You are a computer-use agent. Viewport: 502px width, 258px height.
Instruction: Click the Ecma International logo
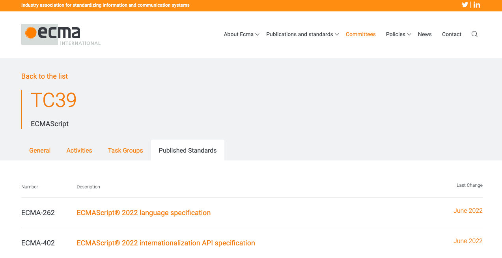[61, 35]
